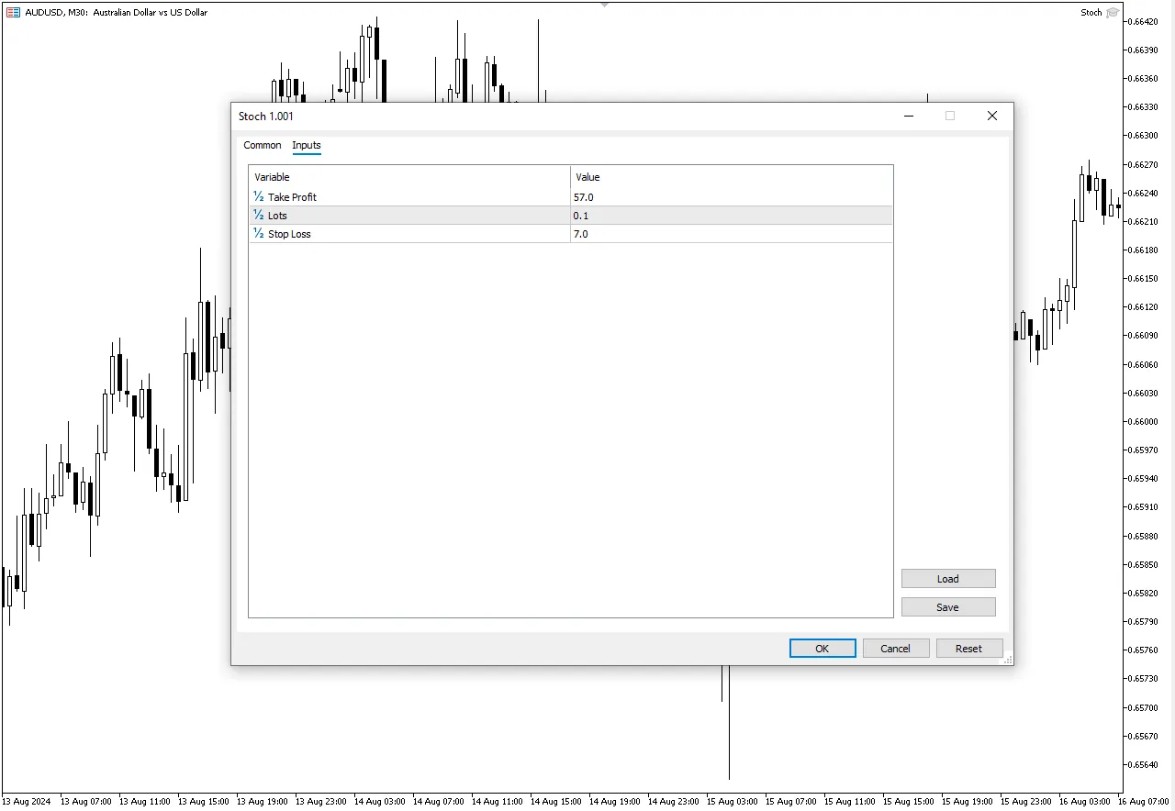Load a saved input preset
Image resolution: width=1175 pixels, height=811 pixels.
click(x=947, y=578)
